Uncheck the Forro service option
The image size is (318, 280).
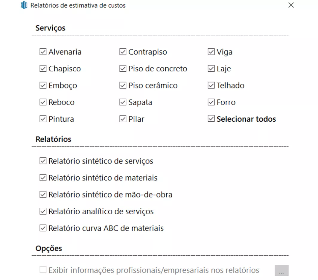click(211, 102)
